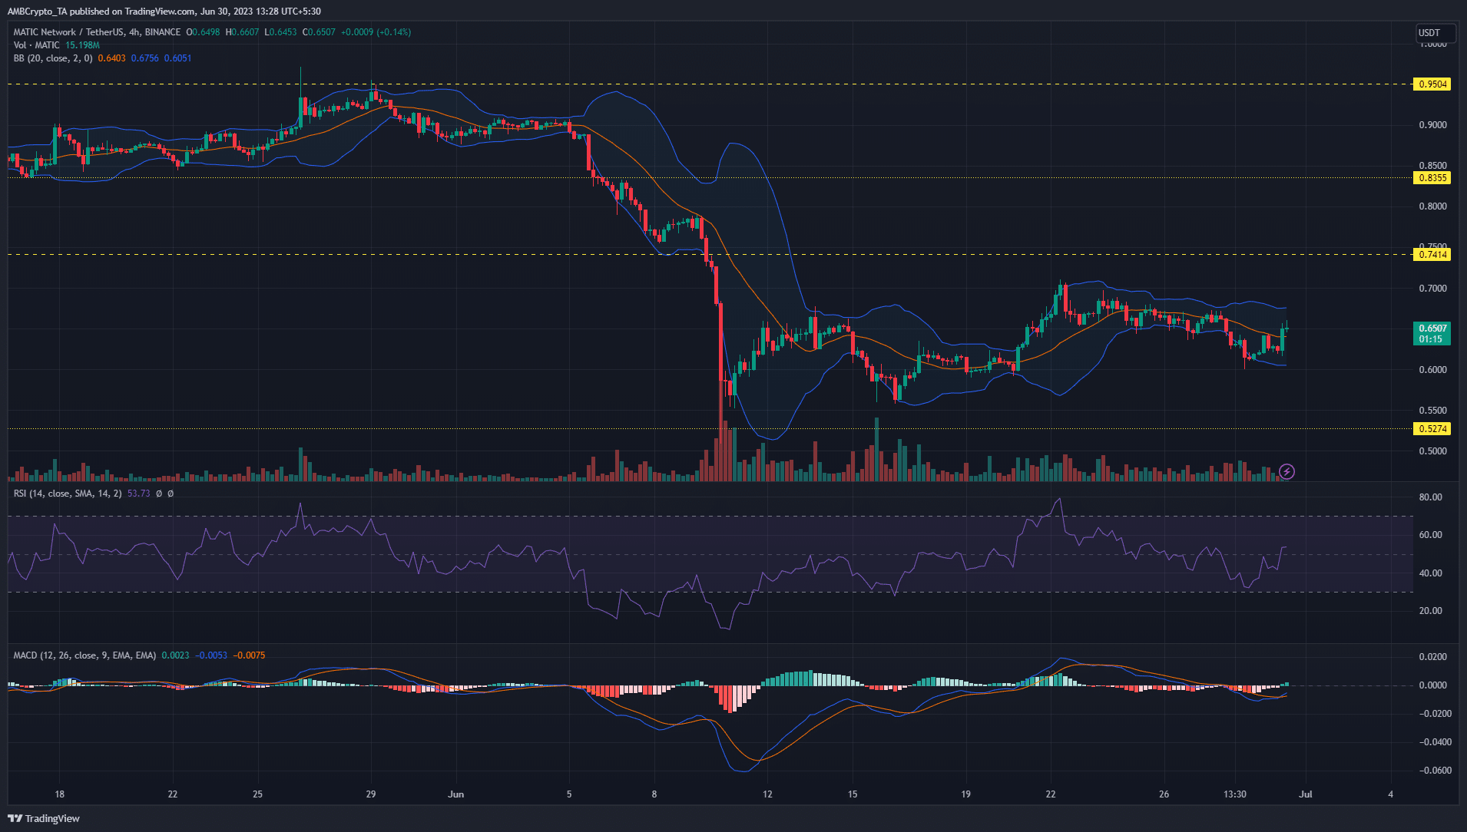Image resolution: width=1467 pixels, height=832 pixels.
Task: Click the open price O0.6498
Action: (203, 32)
